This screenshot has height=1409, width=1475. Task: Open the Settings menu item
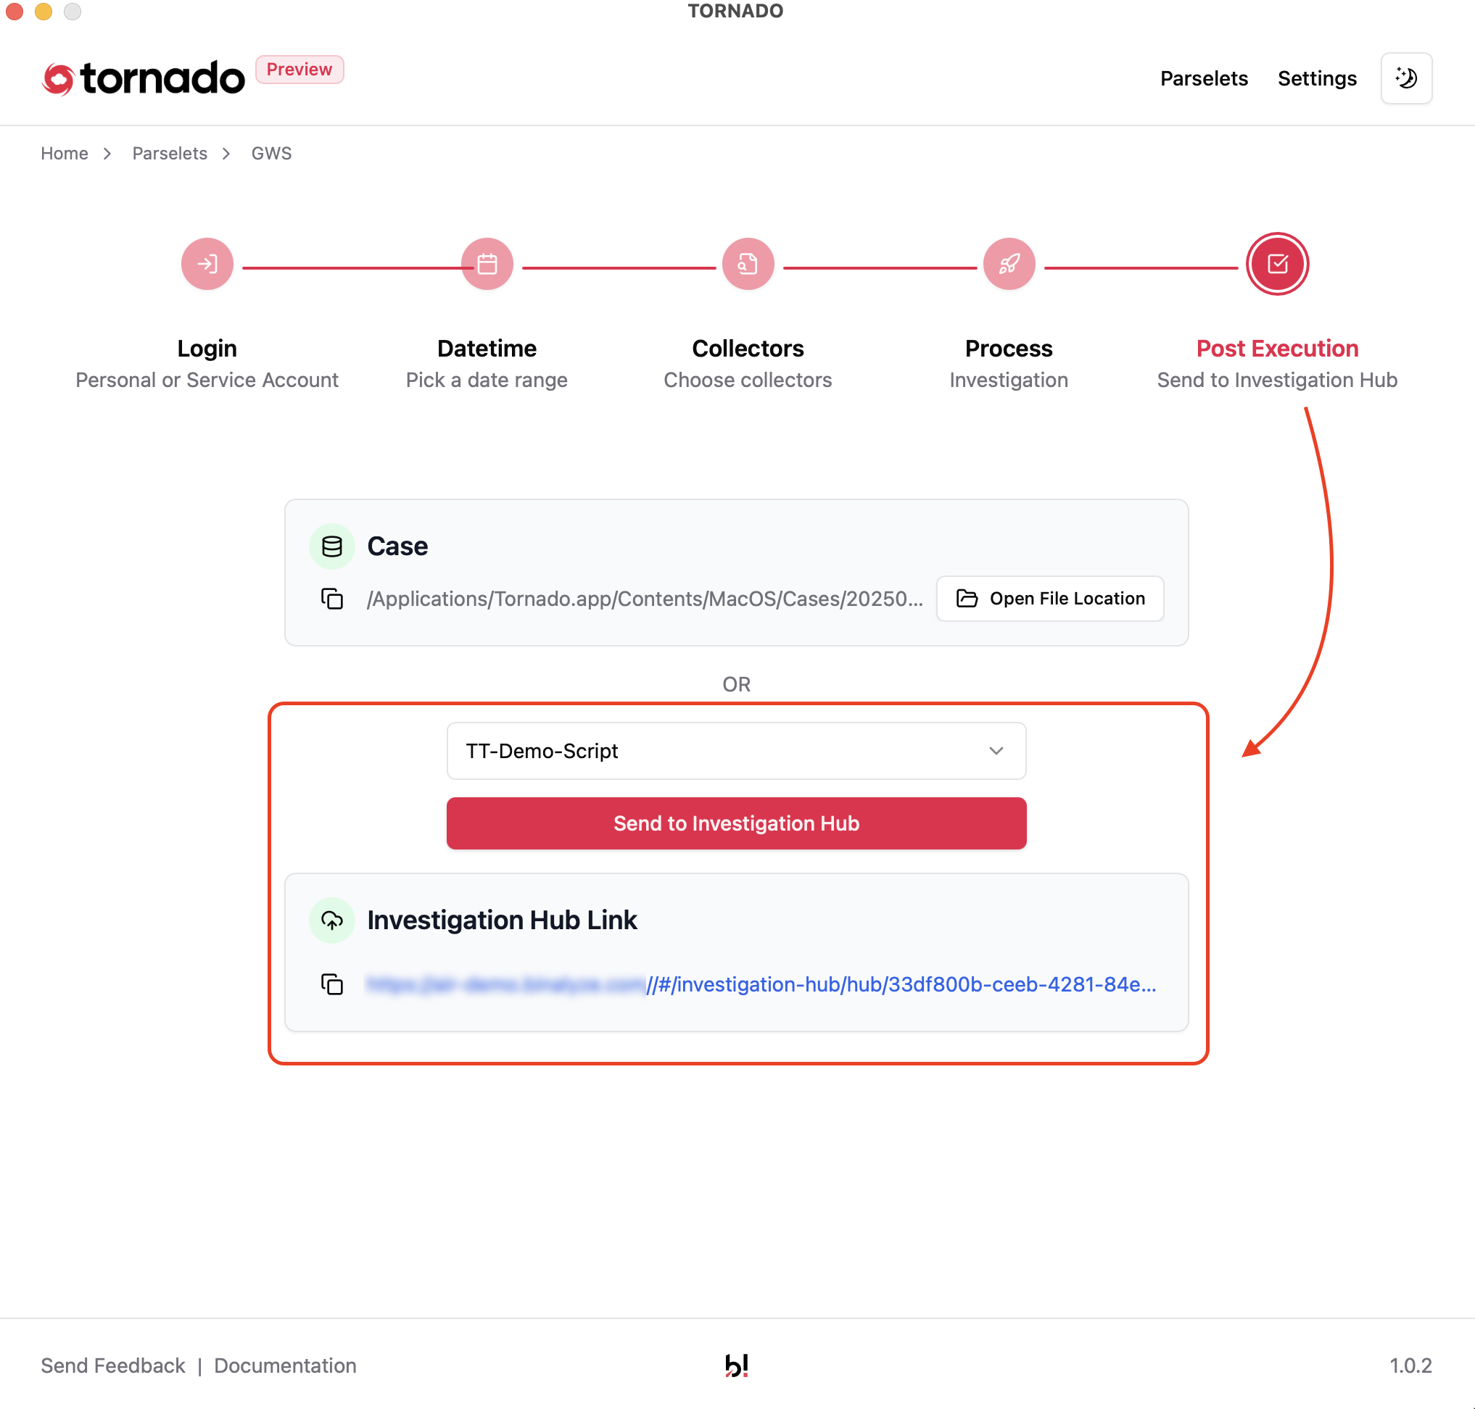point(1316,78)
